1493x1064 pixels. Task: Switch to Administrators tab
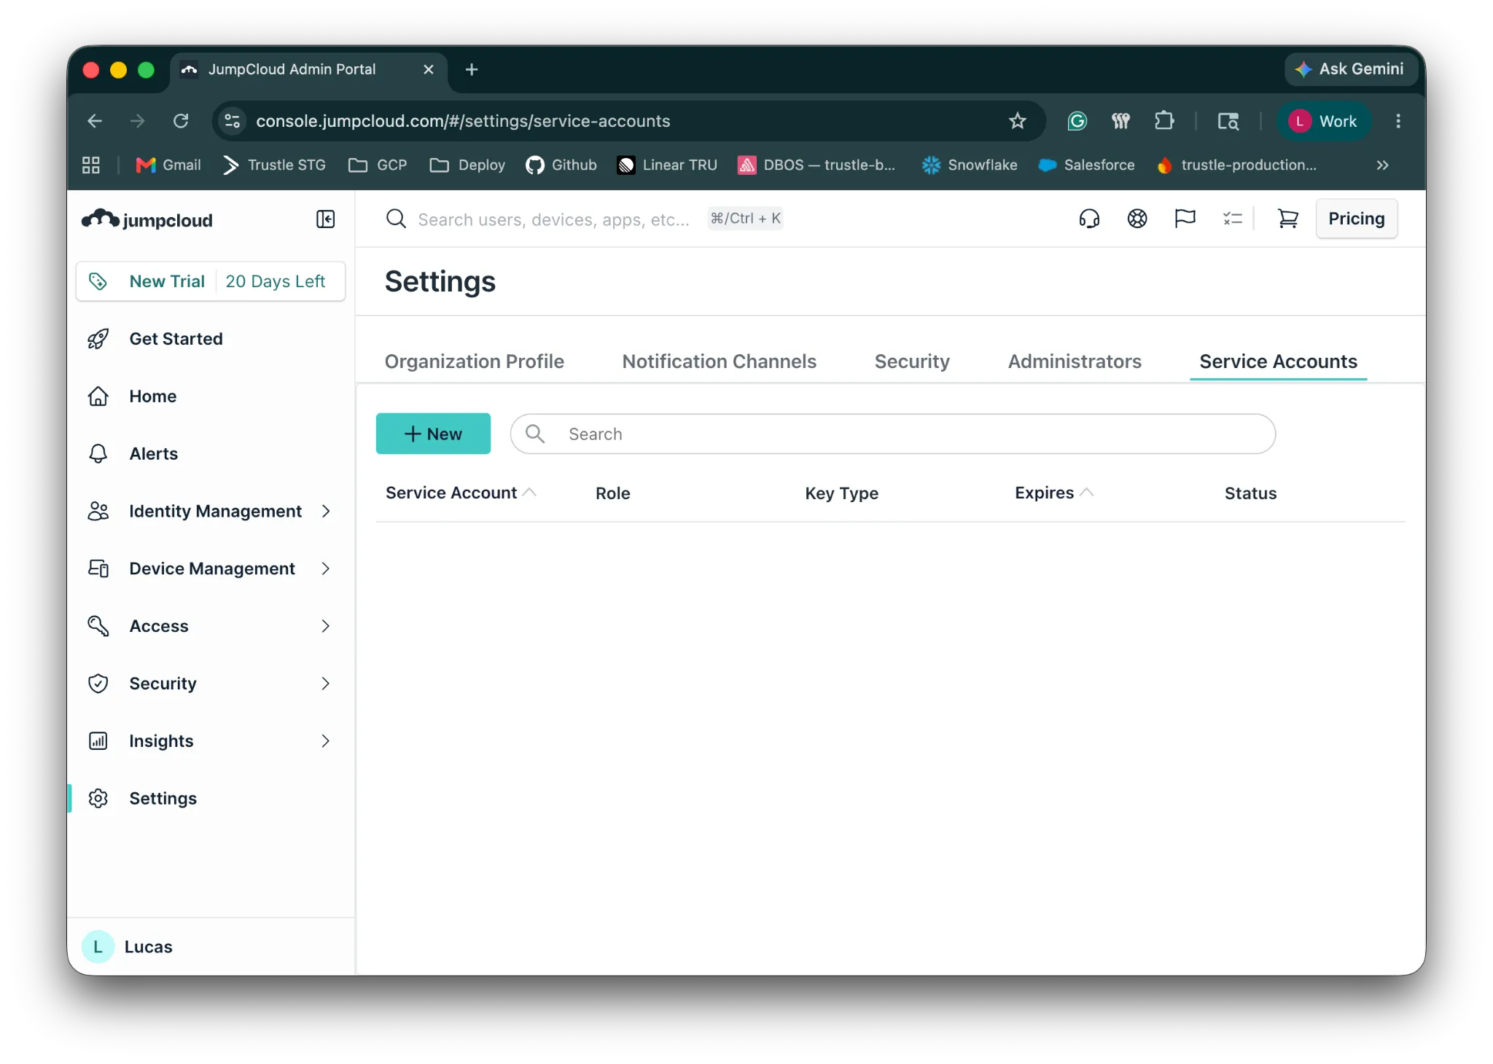1075,361
